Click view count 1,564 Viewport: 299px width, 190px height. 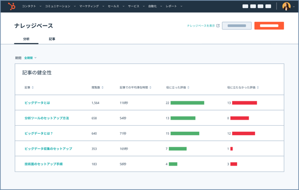coord(95,103)
